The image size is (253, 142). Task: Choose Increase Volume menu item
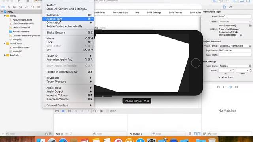click(x=68, y=95)
